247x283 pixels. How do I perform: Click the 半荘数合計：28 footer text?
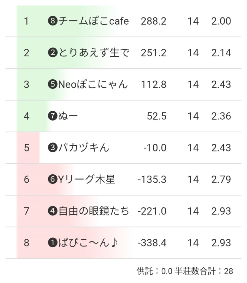coord(204,271)
